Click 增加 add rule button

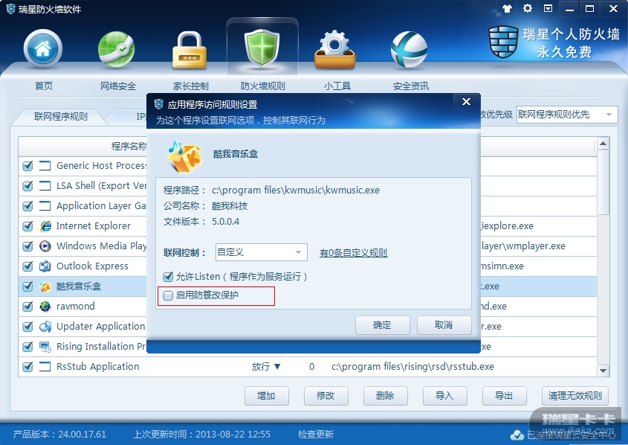coord(266,396)
